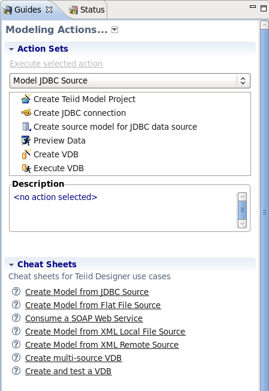Click the Execute VDB icon
Viewport: 269px width, 391px height.
coord(26,168)
